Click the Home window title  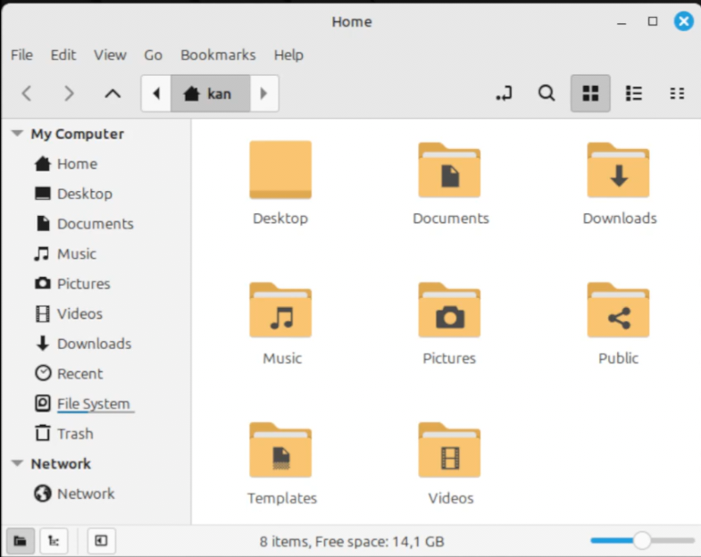click(352, 21)
